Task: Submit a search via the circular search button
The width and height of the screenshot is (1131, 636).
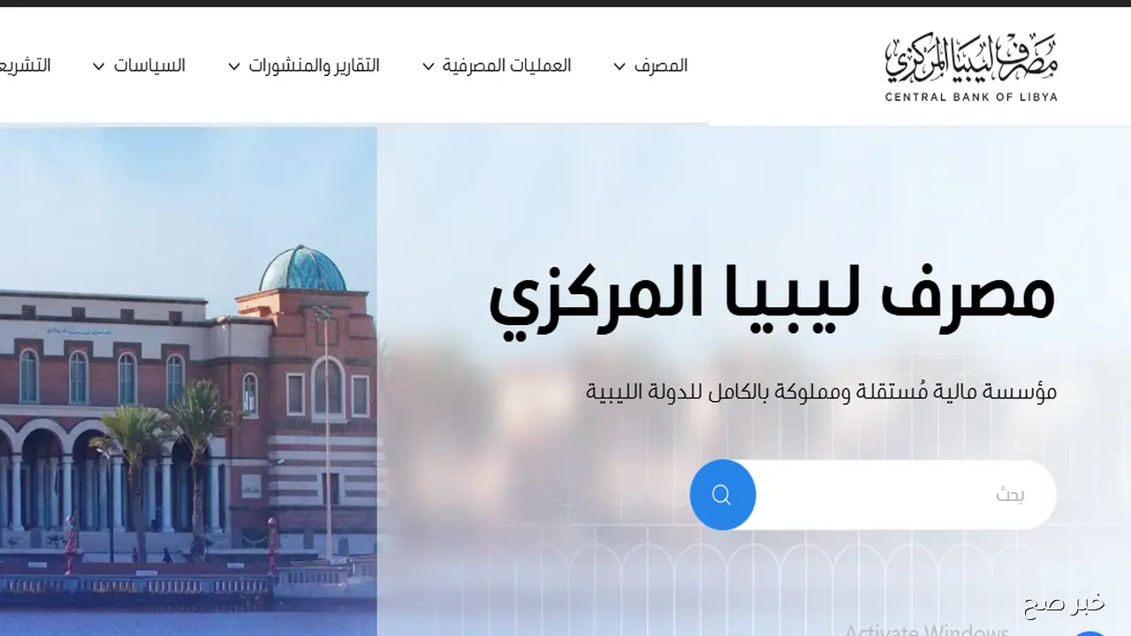Action: click(x=723, y=495)
